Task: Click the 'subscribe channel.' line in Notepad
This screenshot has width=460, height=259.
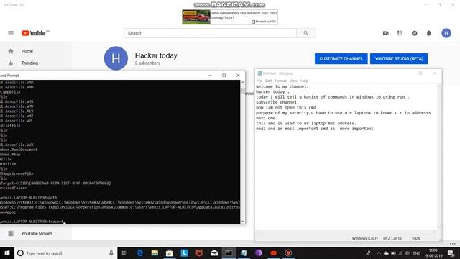Action: (277, 102)
